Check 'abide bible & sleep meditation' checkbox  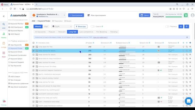34,58
